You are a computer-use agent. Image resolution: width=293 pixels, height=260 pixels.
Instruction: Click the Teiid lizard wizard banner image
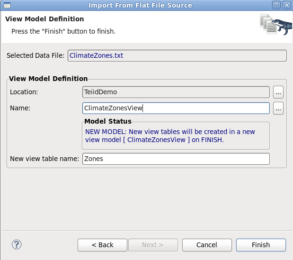276,24
